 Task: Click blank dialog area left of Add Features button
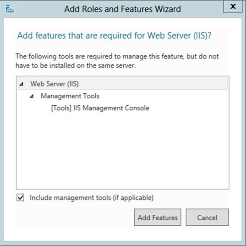point(75,217)
